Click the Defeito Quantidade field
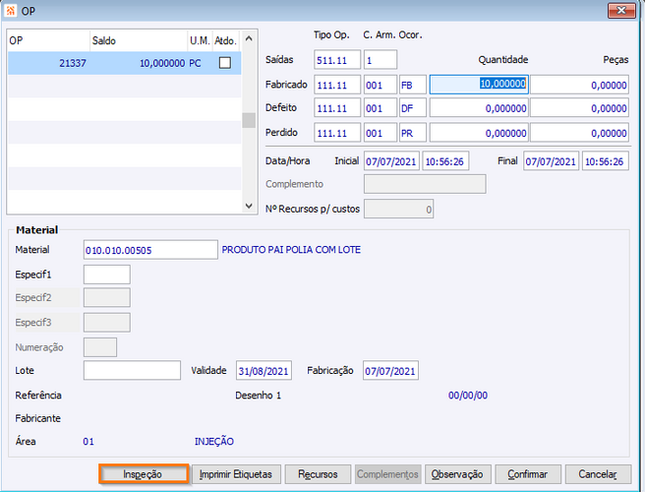The width and height of the screenshot is (645, 492). coord(479,108)
